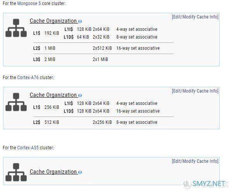This screenshot has width=230, height=191.
Task: Select the L2$ 512 KiB value in A76 box
Action: tap(52, 122)
